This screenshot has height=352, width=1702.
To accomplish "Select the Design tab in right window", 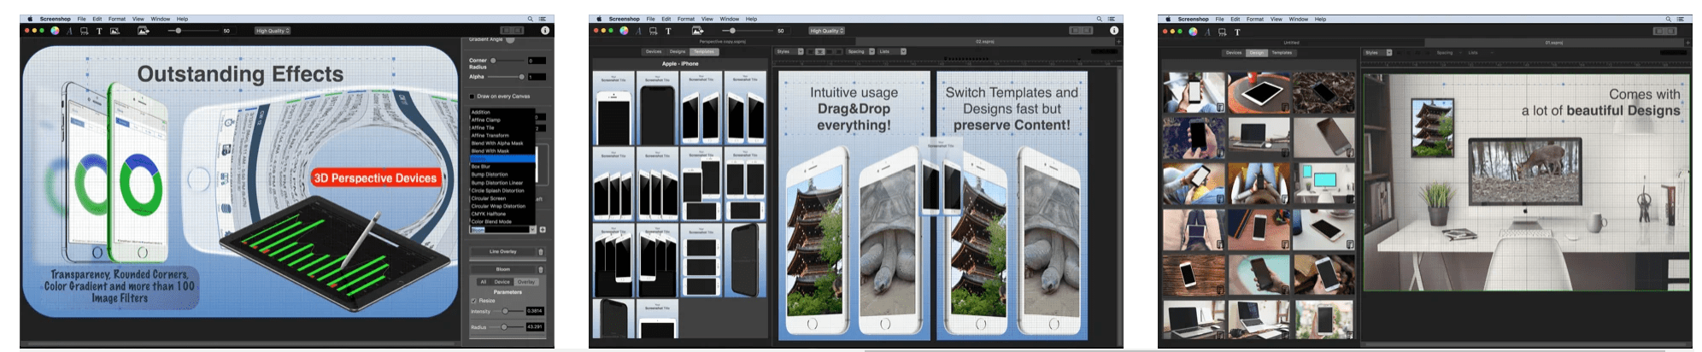I will point(1257,52).
